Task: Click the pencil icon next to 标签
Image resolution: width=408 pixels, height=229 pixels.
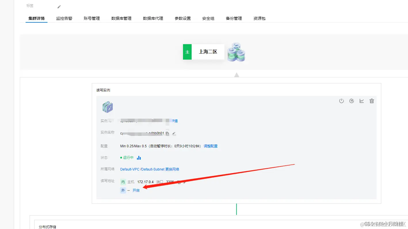Action: (x=59, y=6)
